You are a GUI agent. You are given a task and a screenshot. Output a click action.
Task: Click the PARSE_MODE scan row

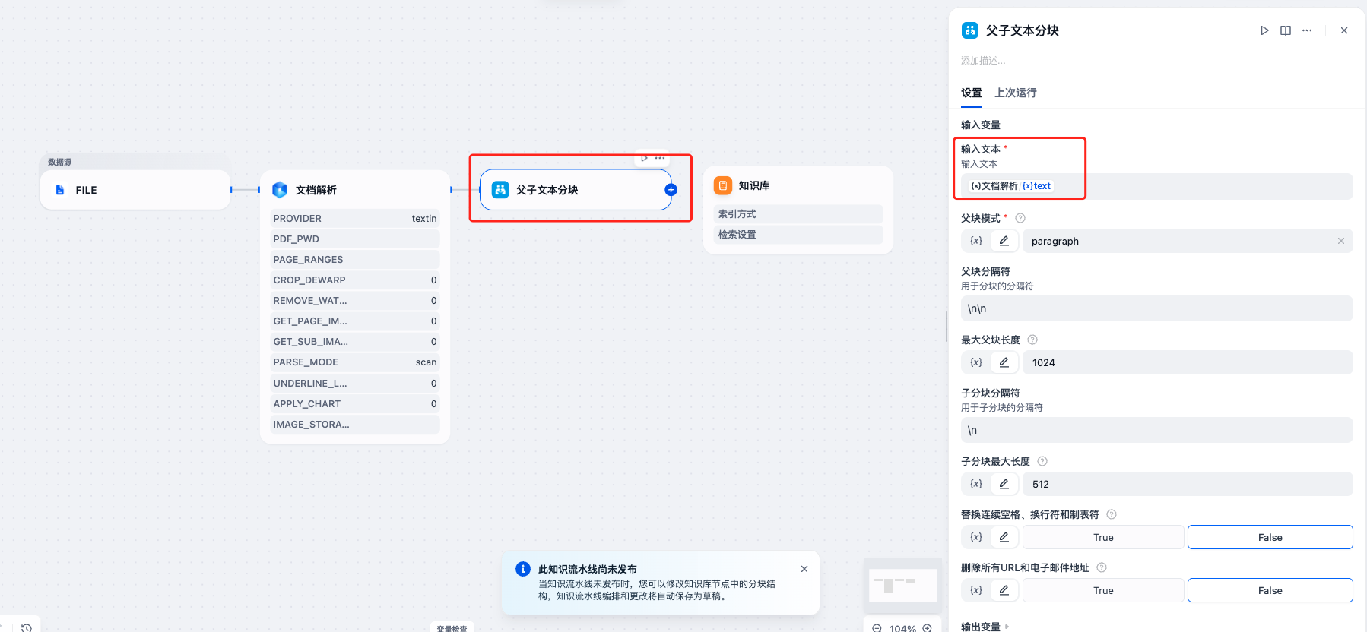pos(355,362)
